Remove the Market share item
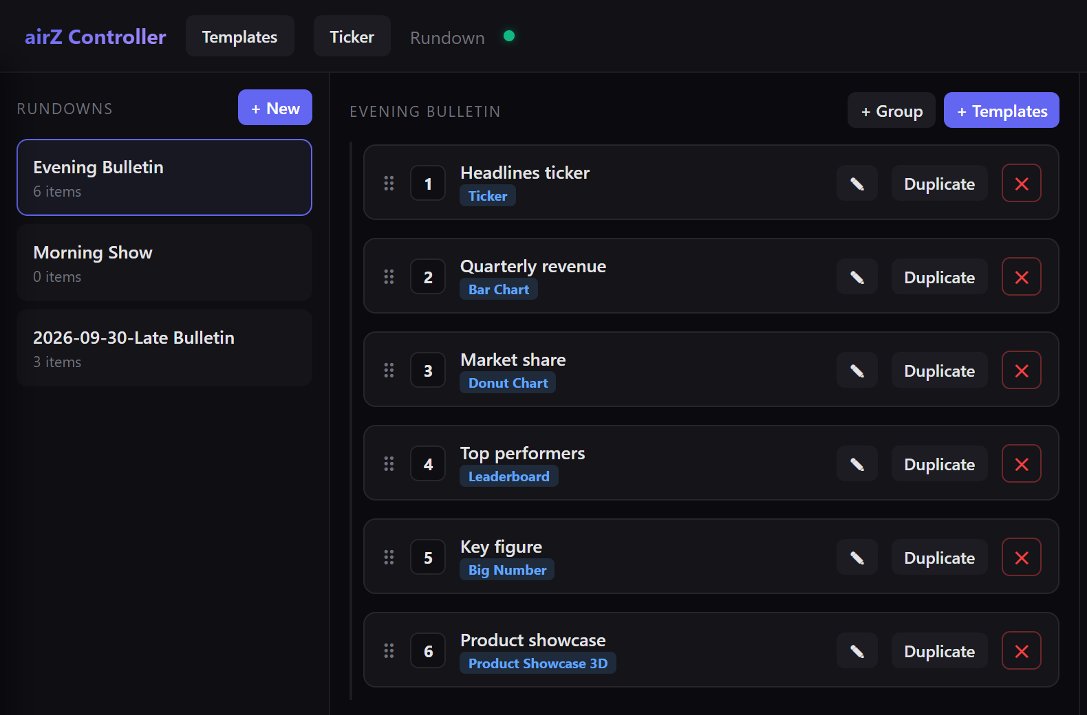Viewport: 1087px width, 715px height. pyautogui.click(x=1022, y=371)
